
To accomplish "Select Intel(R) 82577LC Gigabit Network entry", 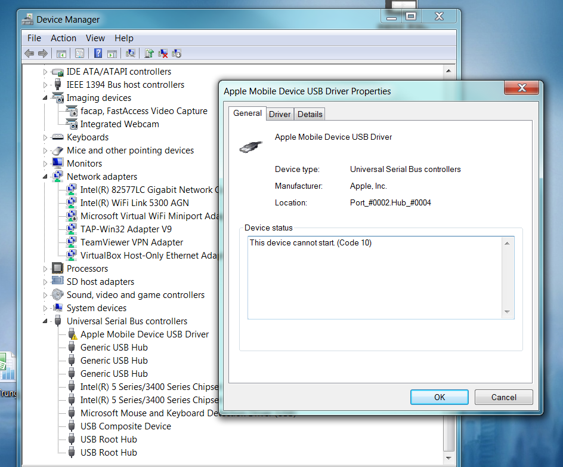I will (149, 189).
